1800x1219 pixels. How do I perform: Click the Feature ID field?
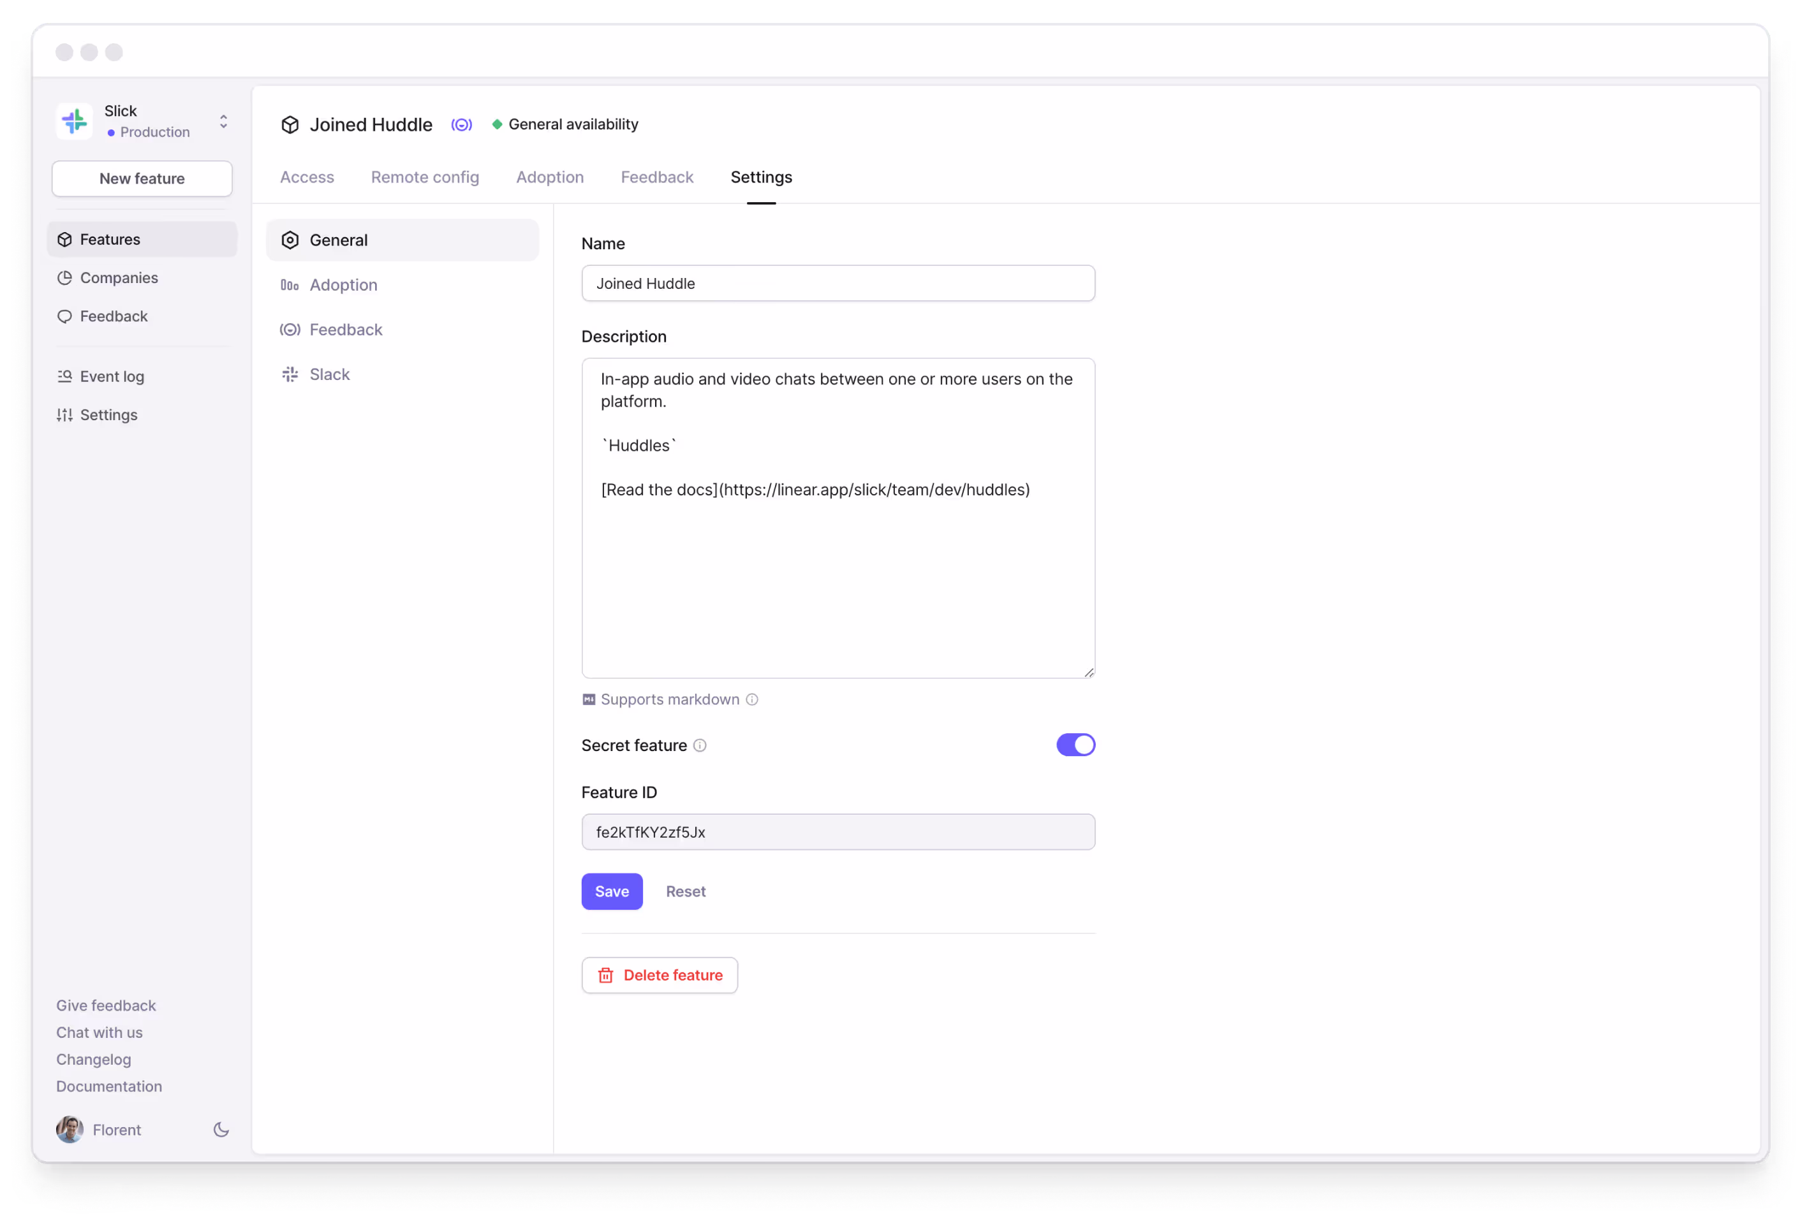pyautogui.click(x=839, y=833)
